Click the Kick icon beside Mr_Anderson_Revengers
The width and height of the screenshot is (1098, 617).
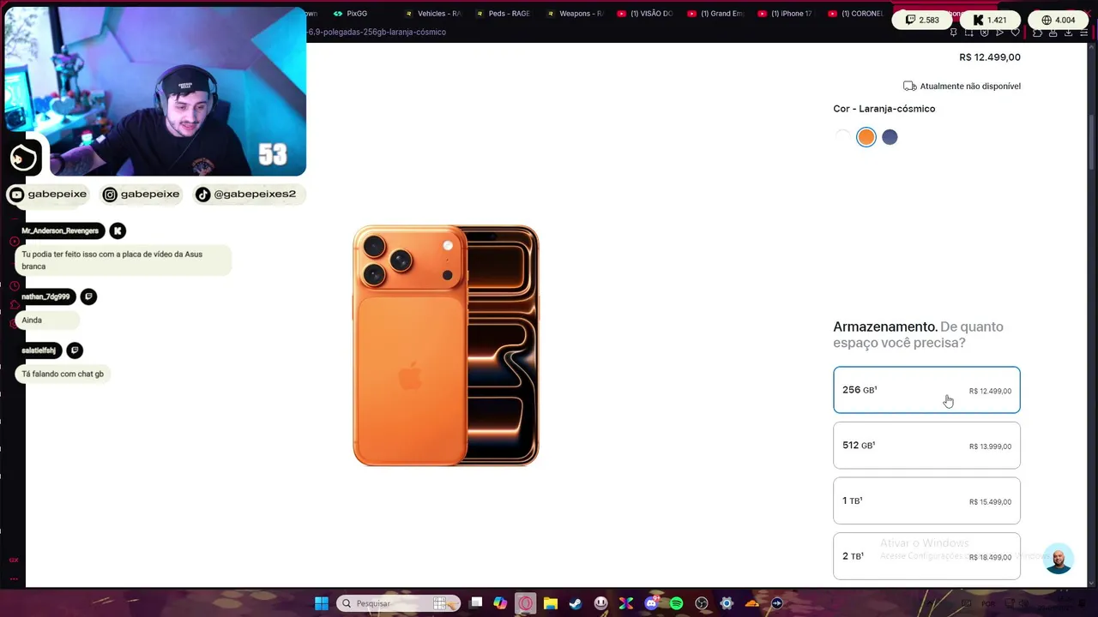(118, 231)
